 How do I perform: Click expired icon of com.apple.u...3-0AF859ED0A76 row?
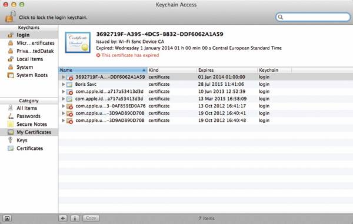click(x=69, y=106)
